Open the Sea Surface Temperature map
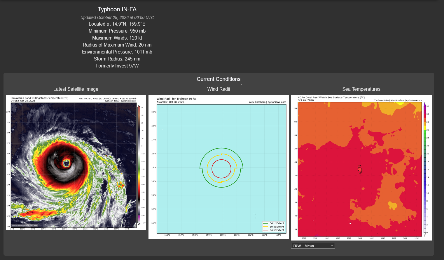This screenshot has height=260, width=444. 361,168
